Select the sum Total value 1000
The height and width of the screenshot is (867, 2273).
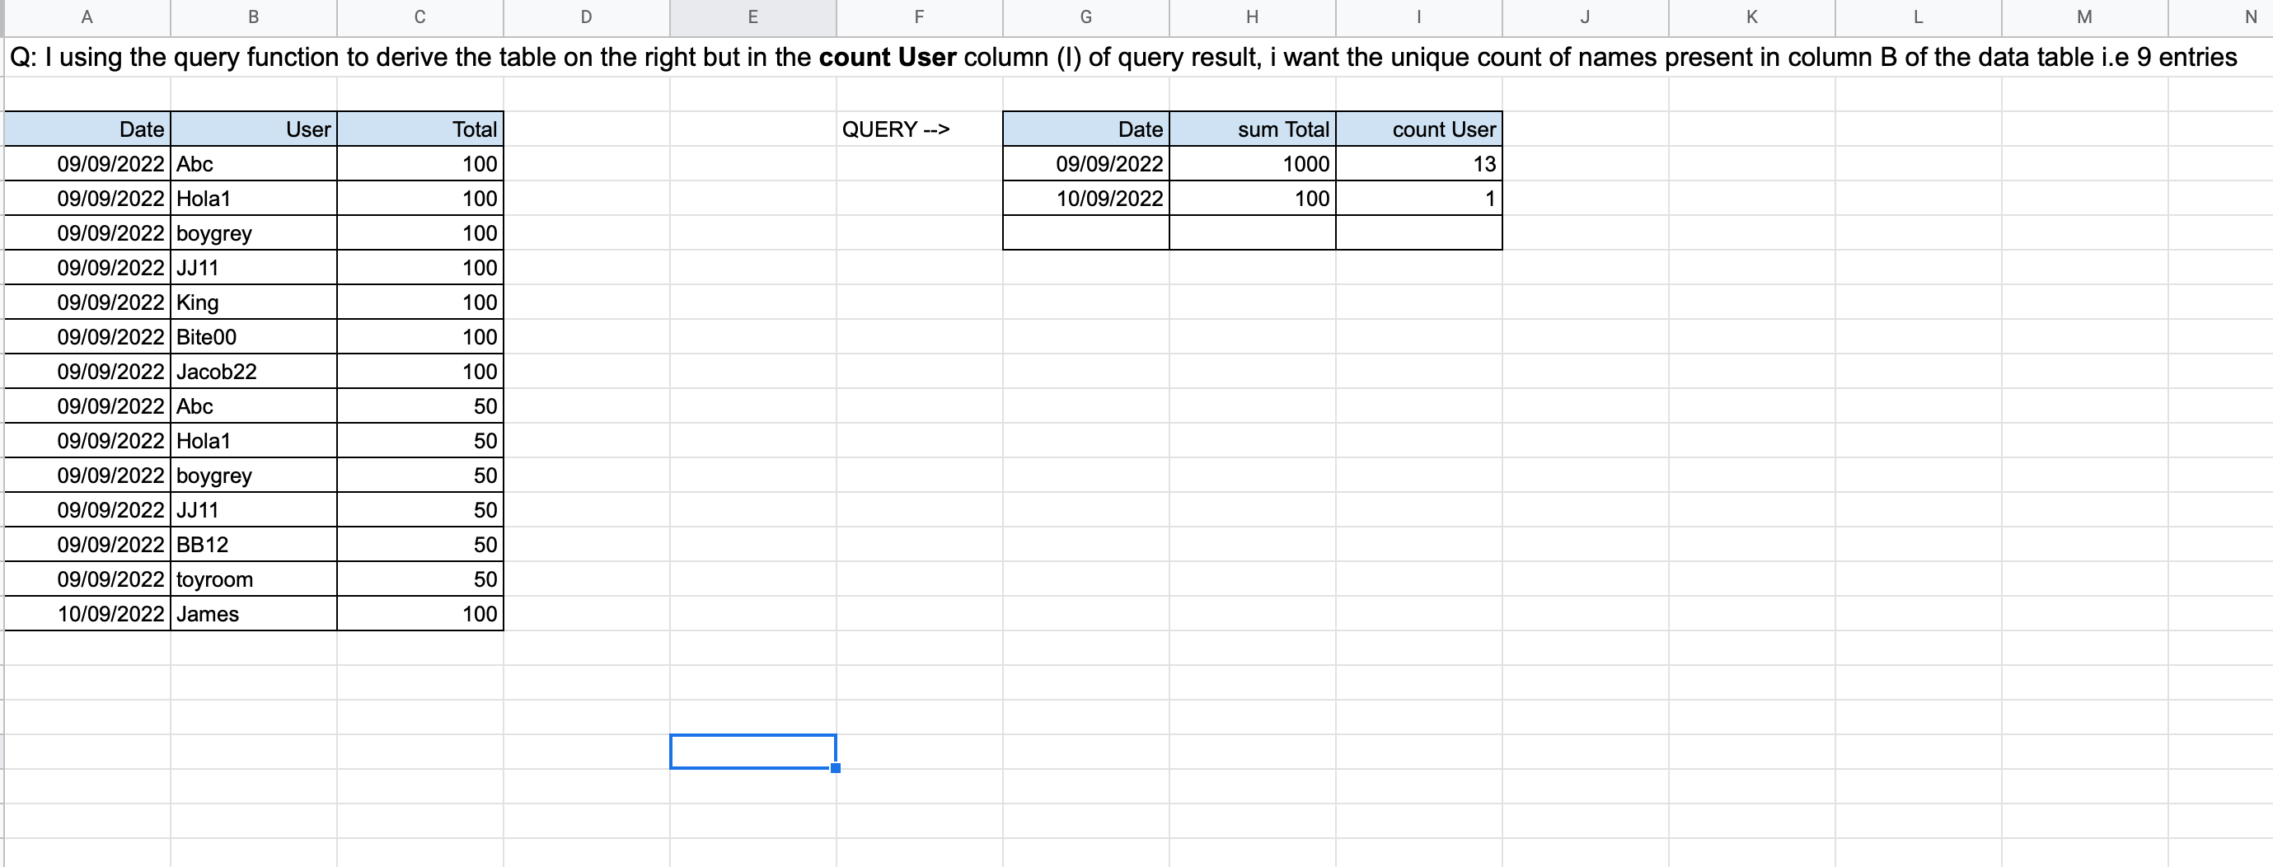click(x=1252, y=163)
